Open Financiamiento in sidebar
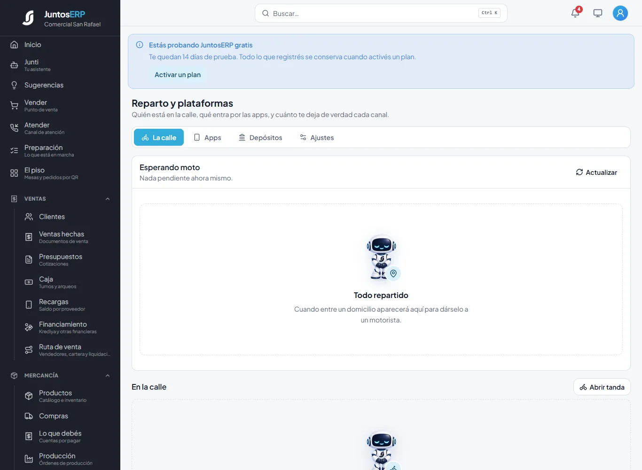 67,328
